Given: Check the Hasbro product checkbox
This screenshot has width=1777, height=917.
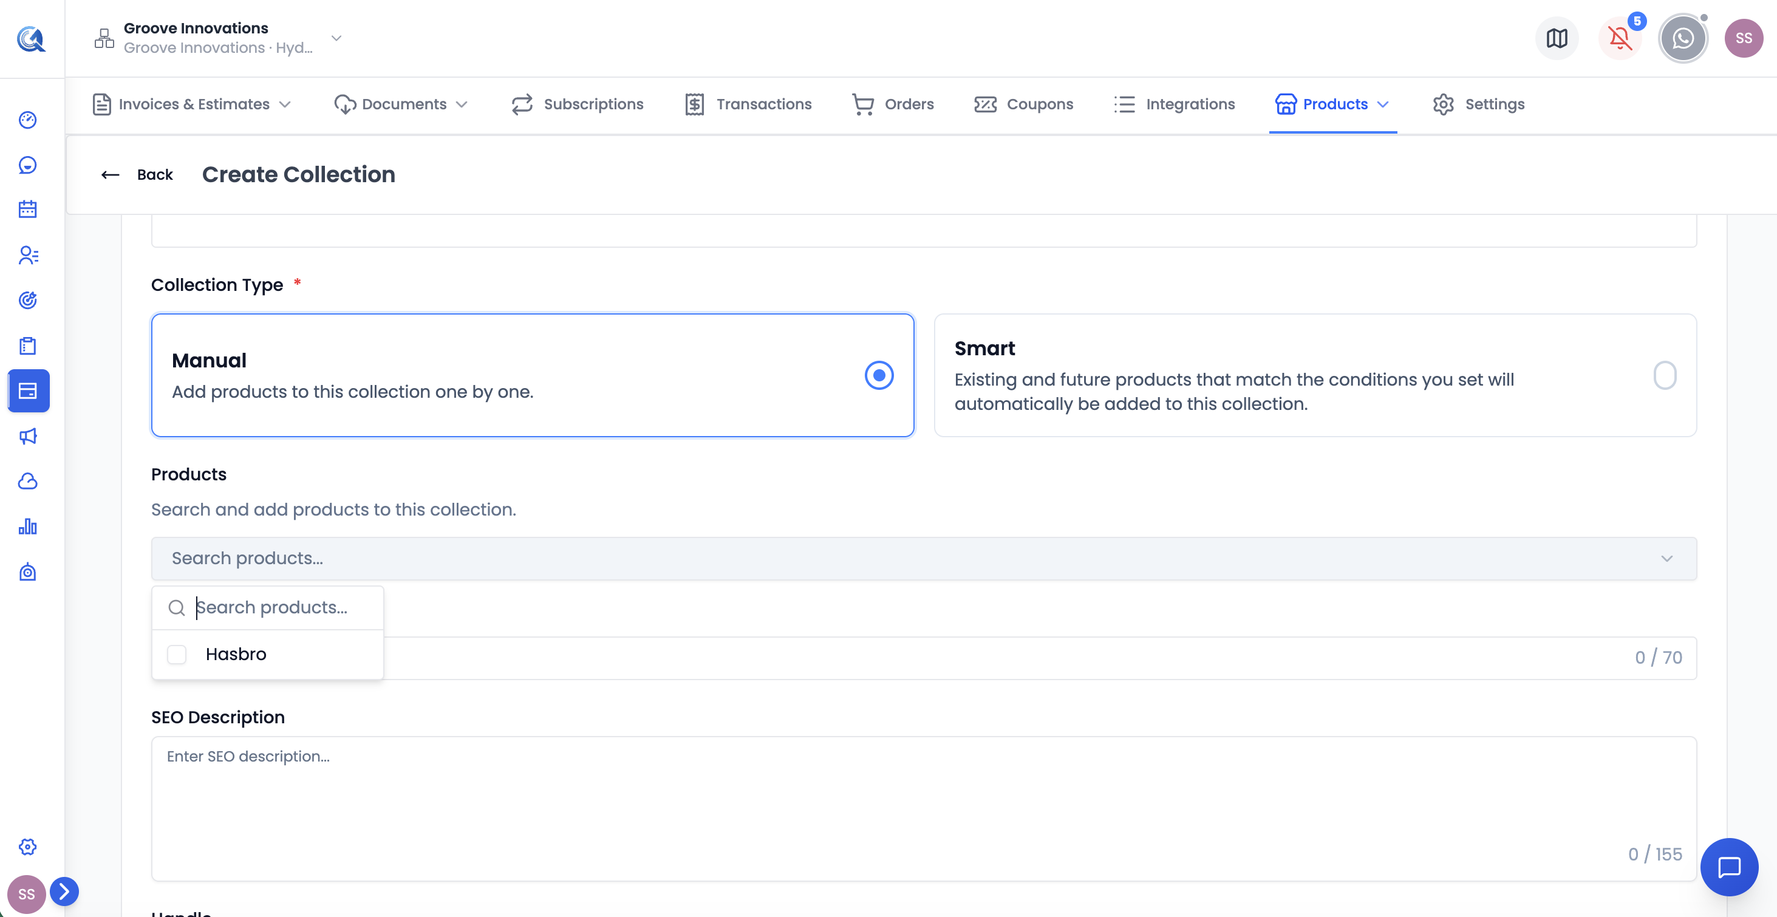Looking at the screenshot, I should click(177, 654).
